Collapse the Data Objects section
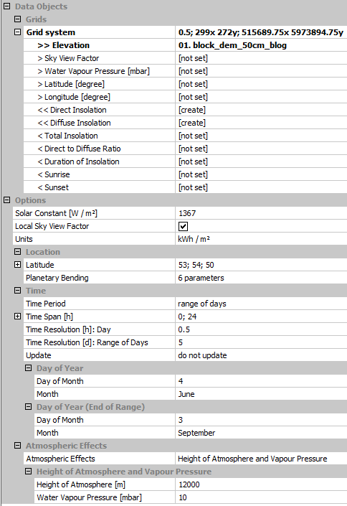 tap(6, 6)
